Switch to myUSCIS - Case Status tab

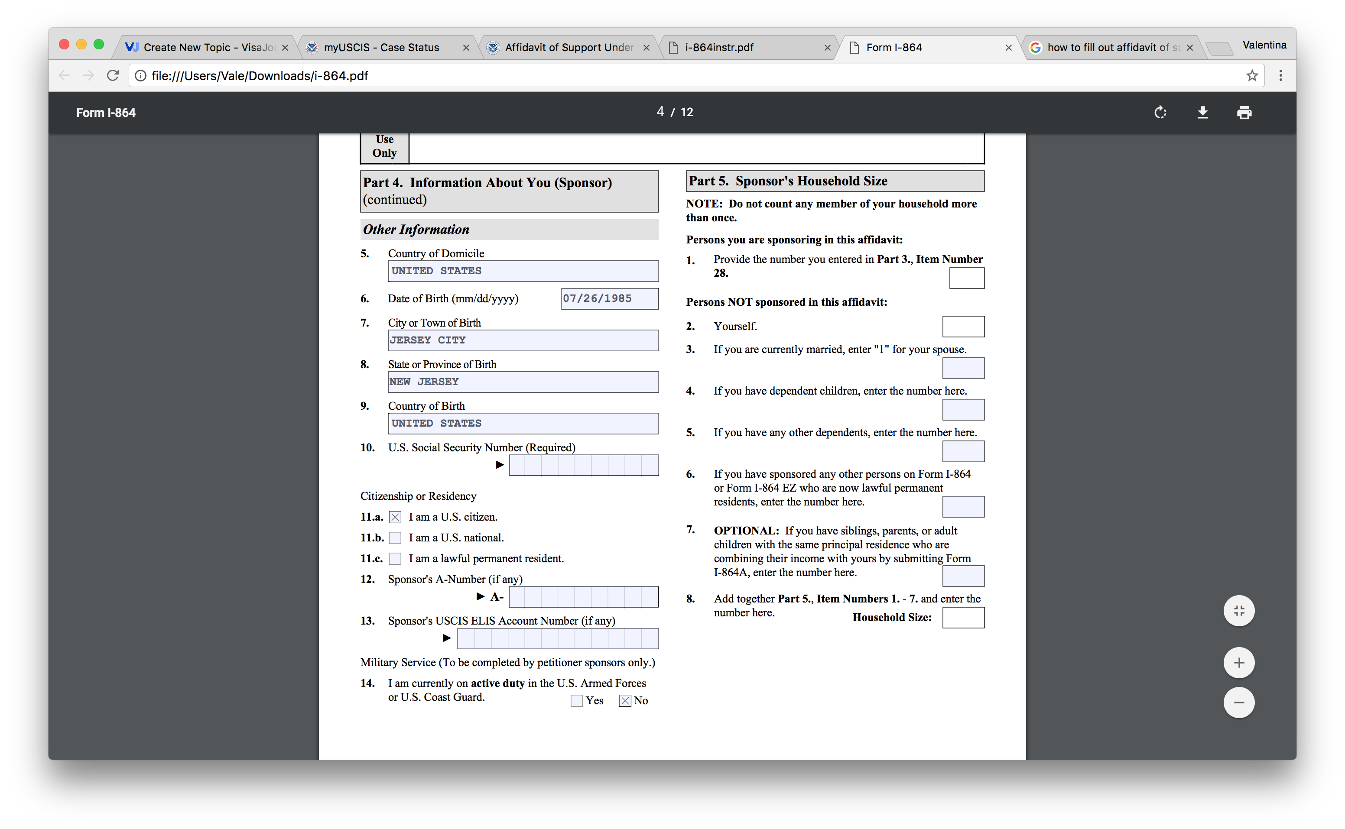tap(381, 48)
